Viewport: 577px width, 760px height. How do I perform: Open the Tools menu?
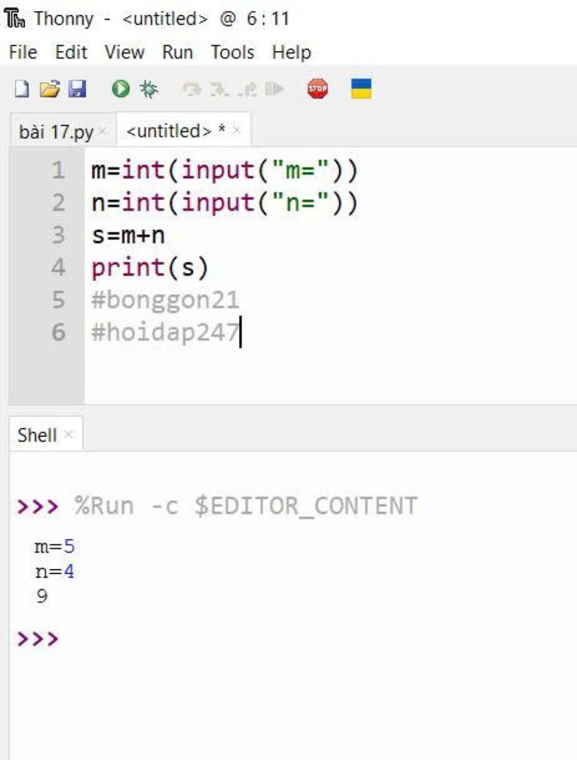(x=232, y=52)
